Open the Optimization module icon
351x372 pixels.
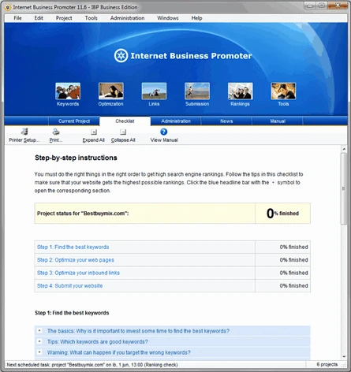point(111,91)
